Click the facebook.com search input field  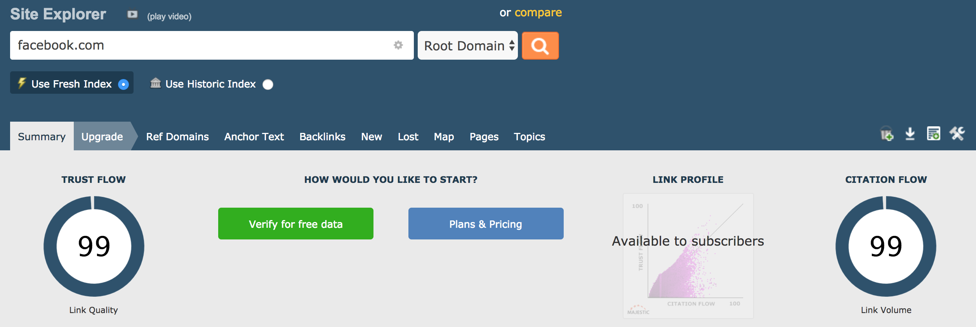pos(202,45)
